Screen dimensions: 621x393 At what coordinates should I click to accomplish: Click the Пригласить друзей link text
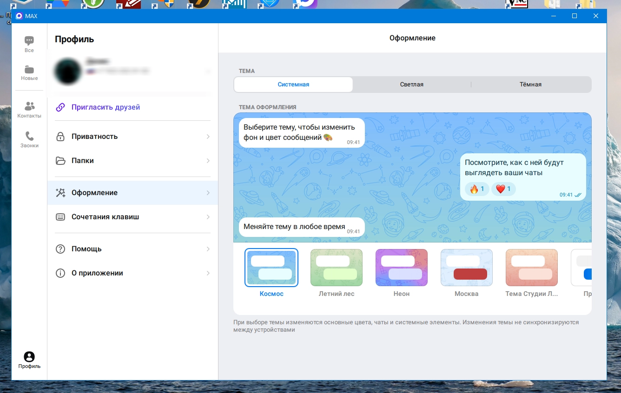coord(106,107)
